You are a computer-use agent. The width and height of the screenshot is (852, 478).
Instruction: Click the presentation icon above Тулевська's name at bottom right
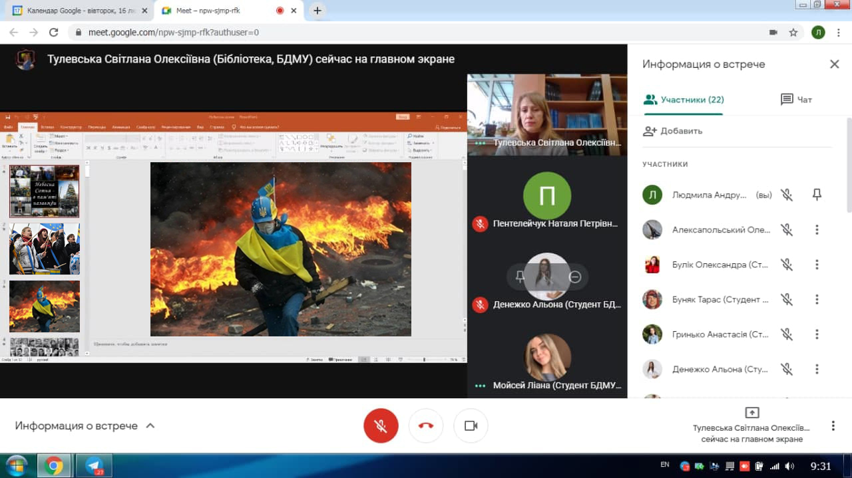(x=751, y=412)
